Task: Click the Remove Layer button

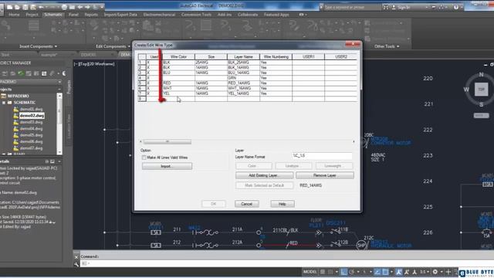Action: (324, 175)
